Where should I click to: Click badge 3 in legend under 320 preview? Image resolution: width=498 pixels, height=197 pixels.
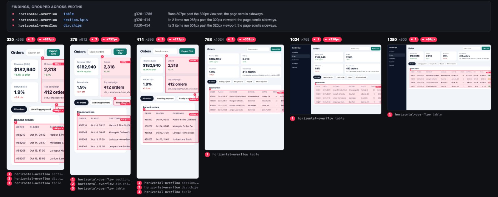pos(9,183)
